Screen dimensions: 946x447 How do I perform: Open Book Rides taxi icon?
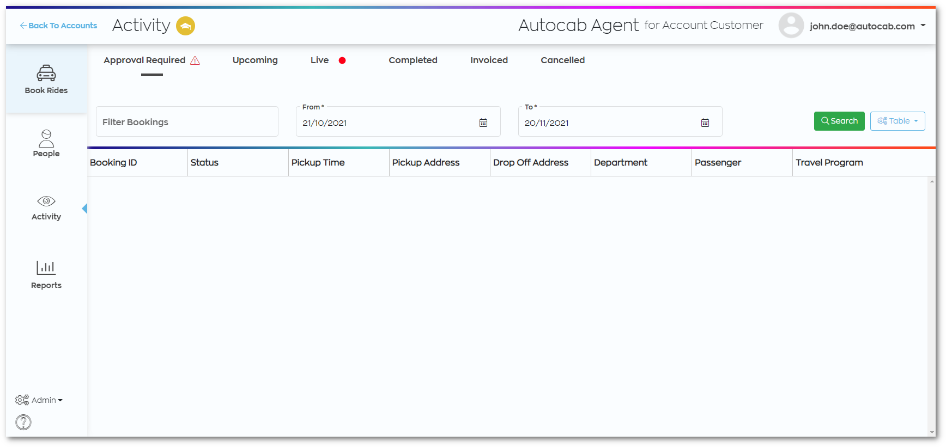tap(46, 73)
